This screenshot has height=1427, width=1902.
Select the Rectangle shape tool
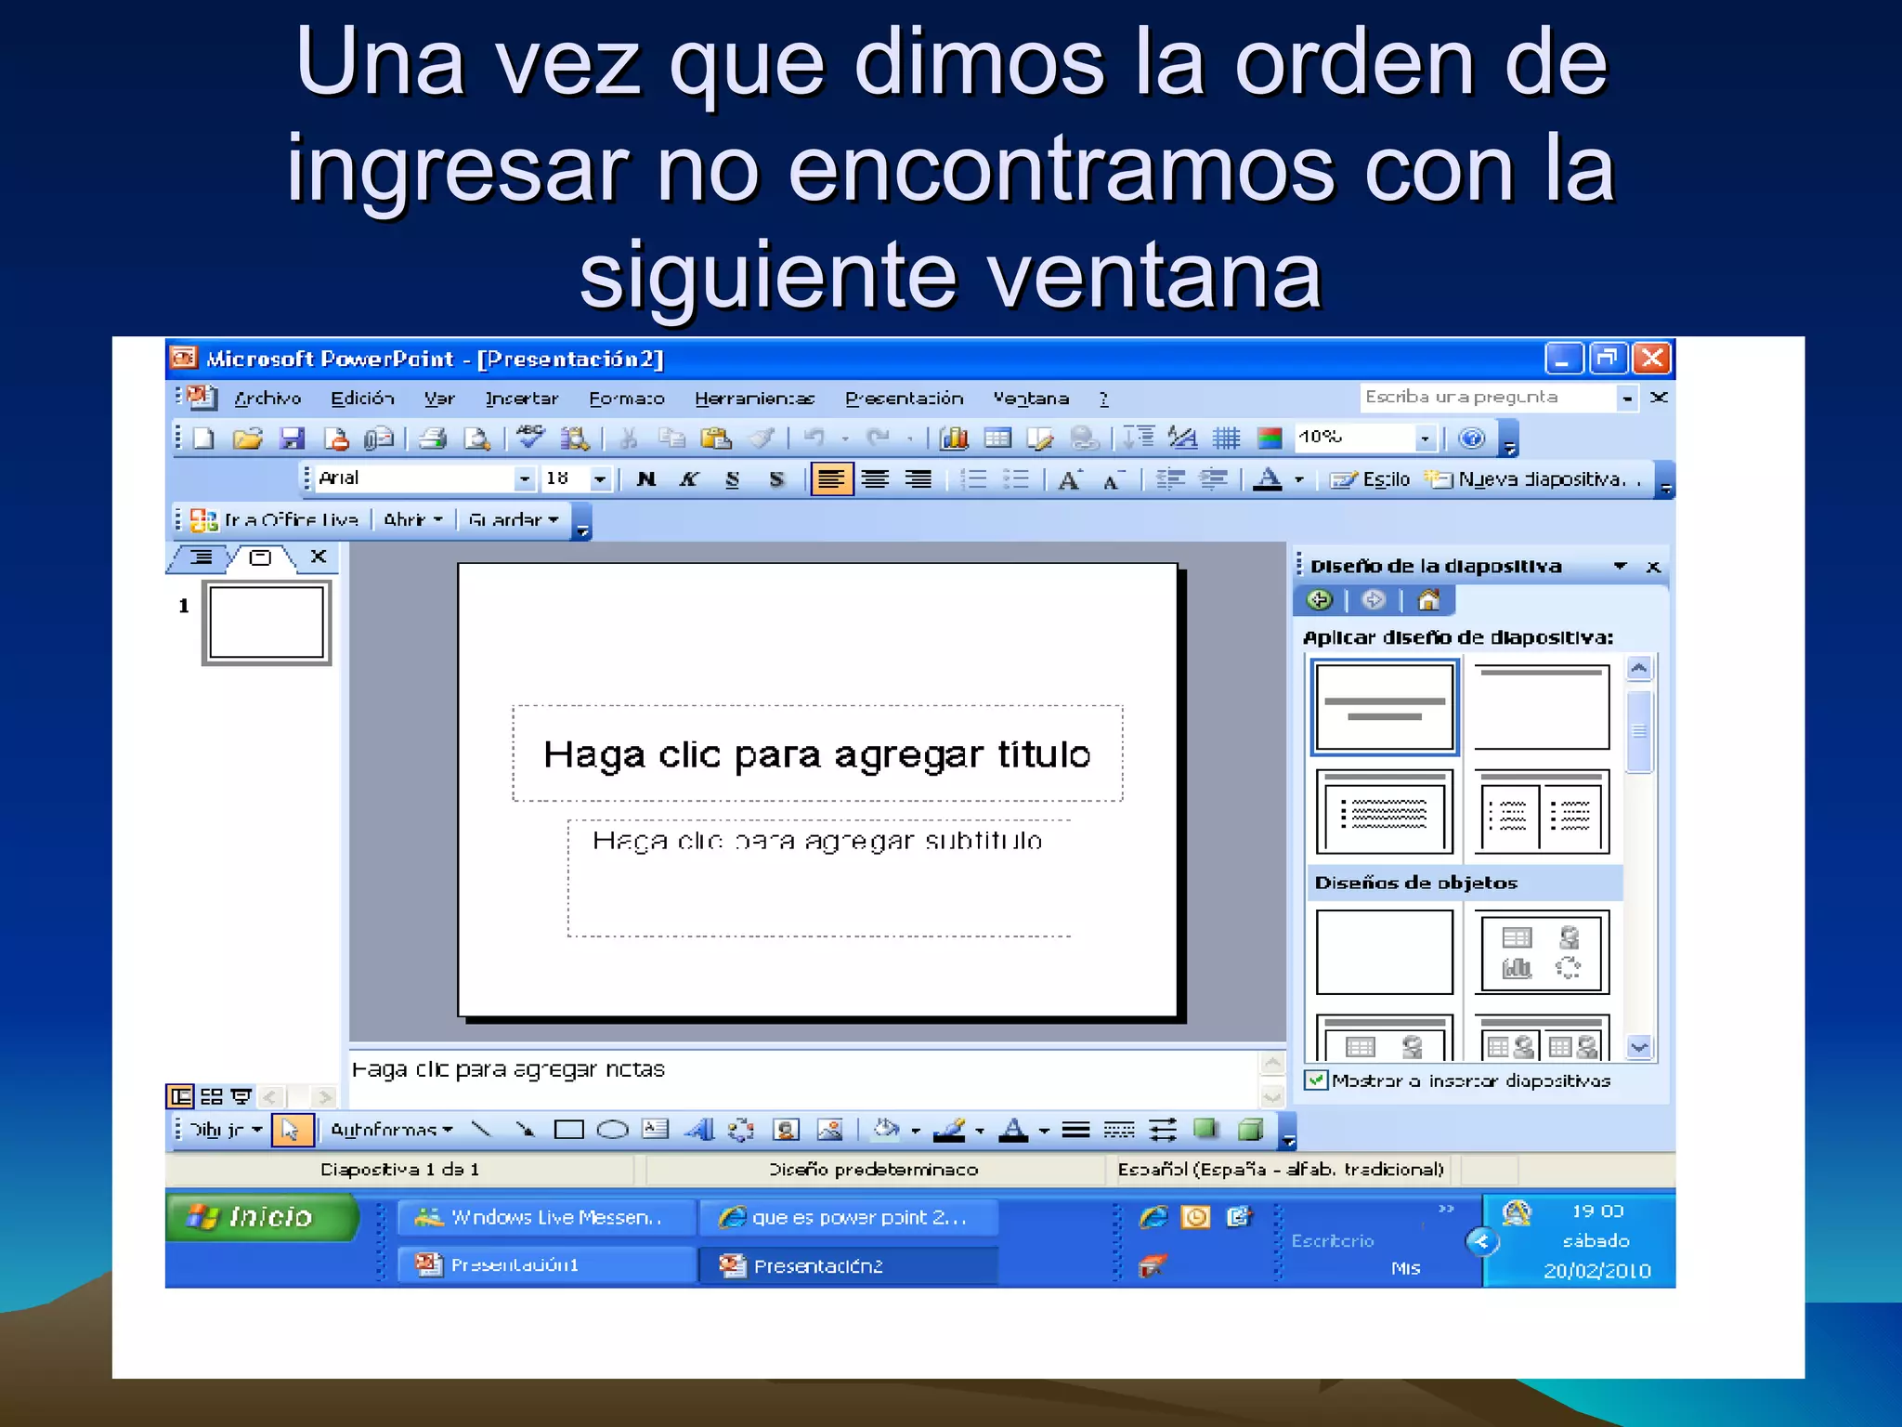[x=568, y=1130]
